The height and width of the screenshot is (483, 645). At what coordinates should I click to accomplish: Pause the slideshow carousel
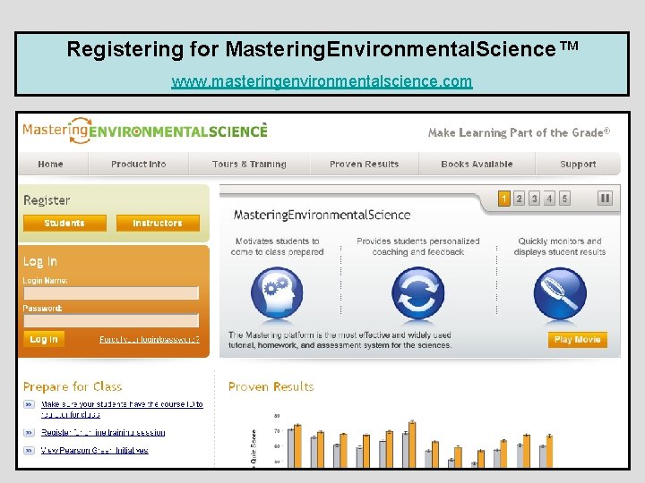[605, 199]
